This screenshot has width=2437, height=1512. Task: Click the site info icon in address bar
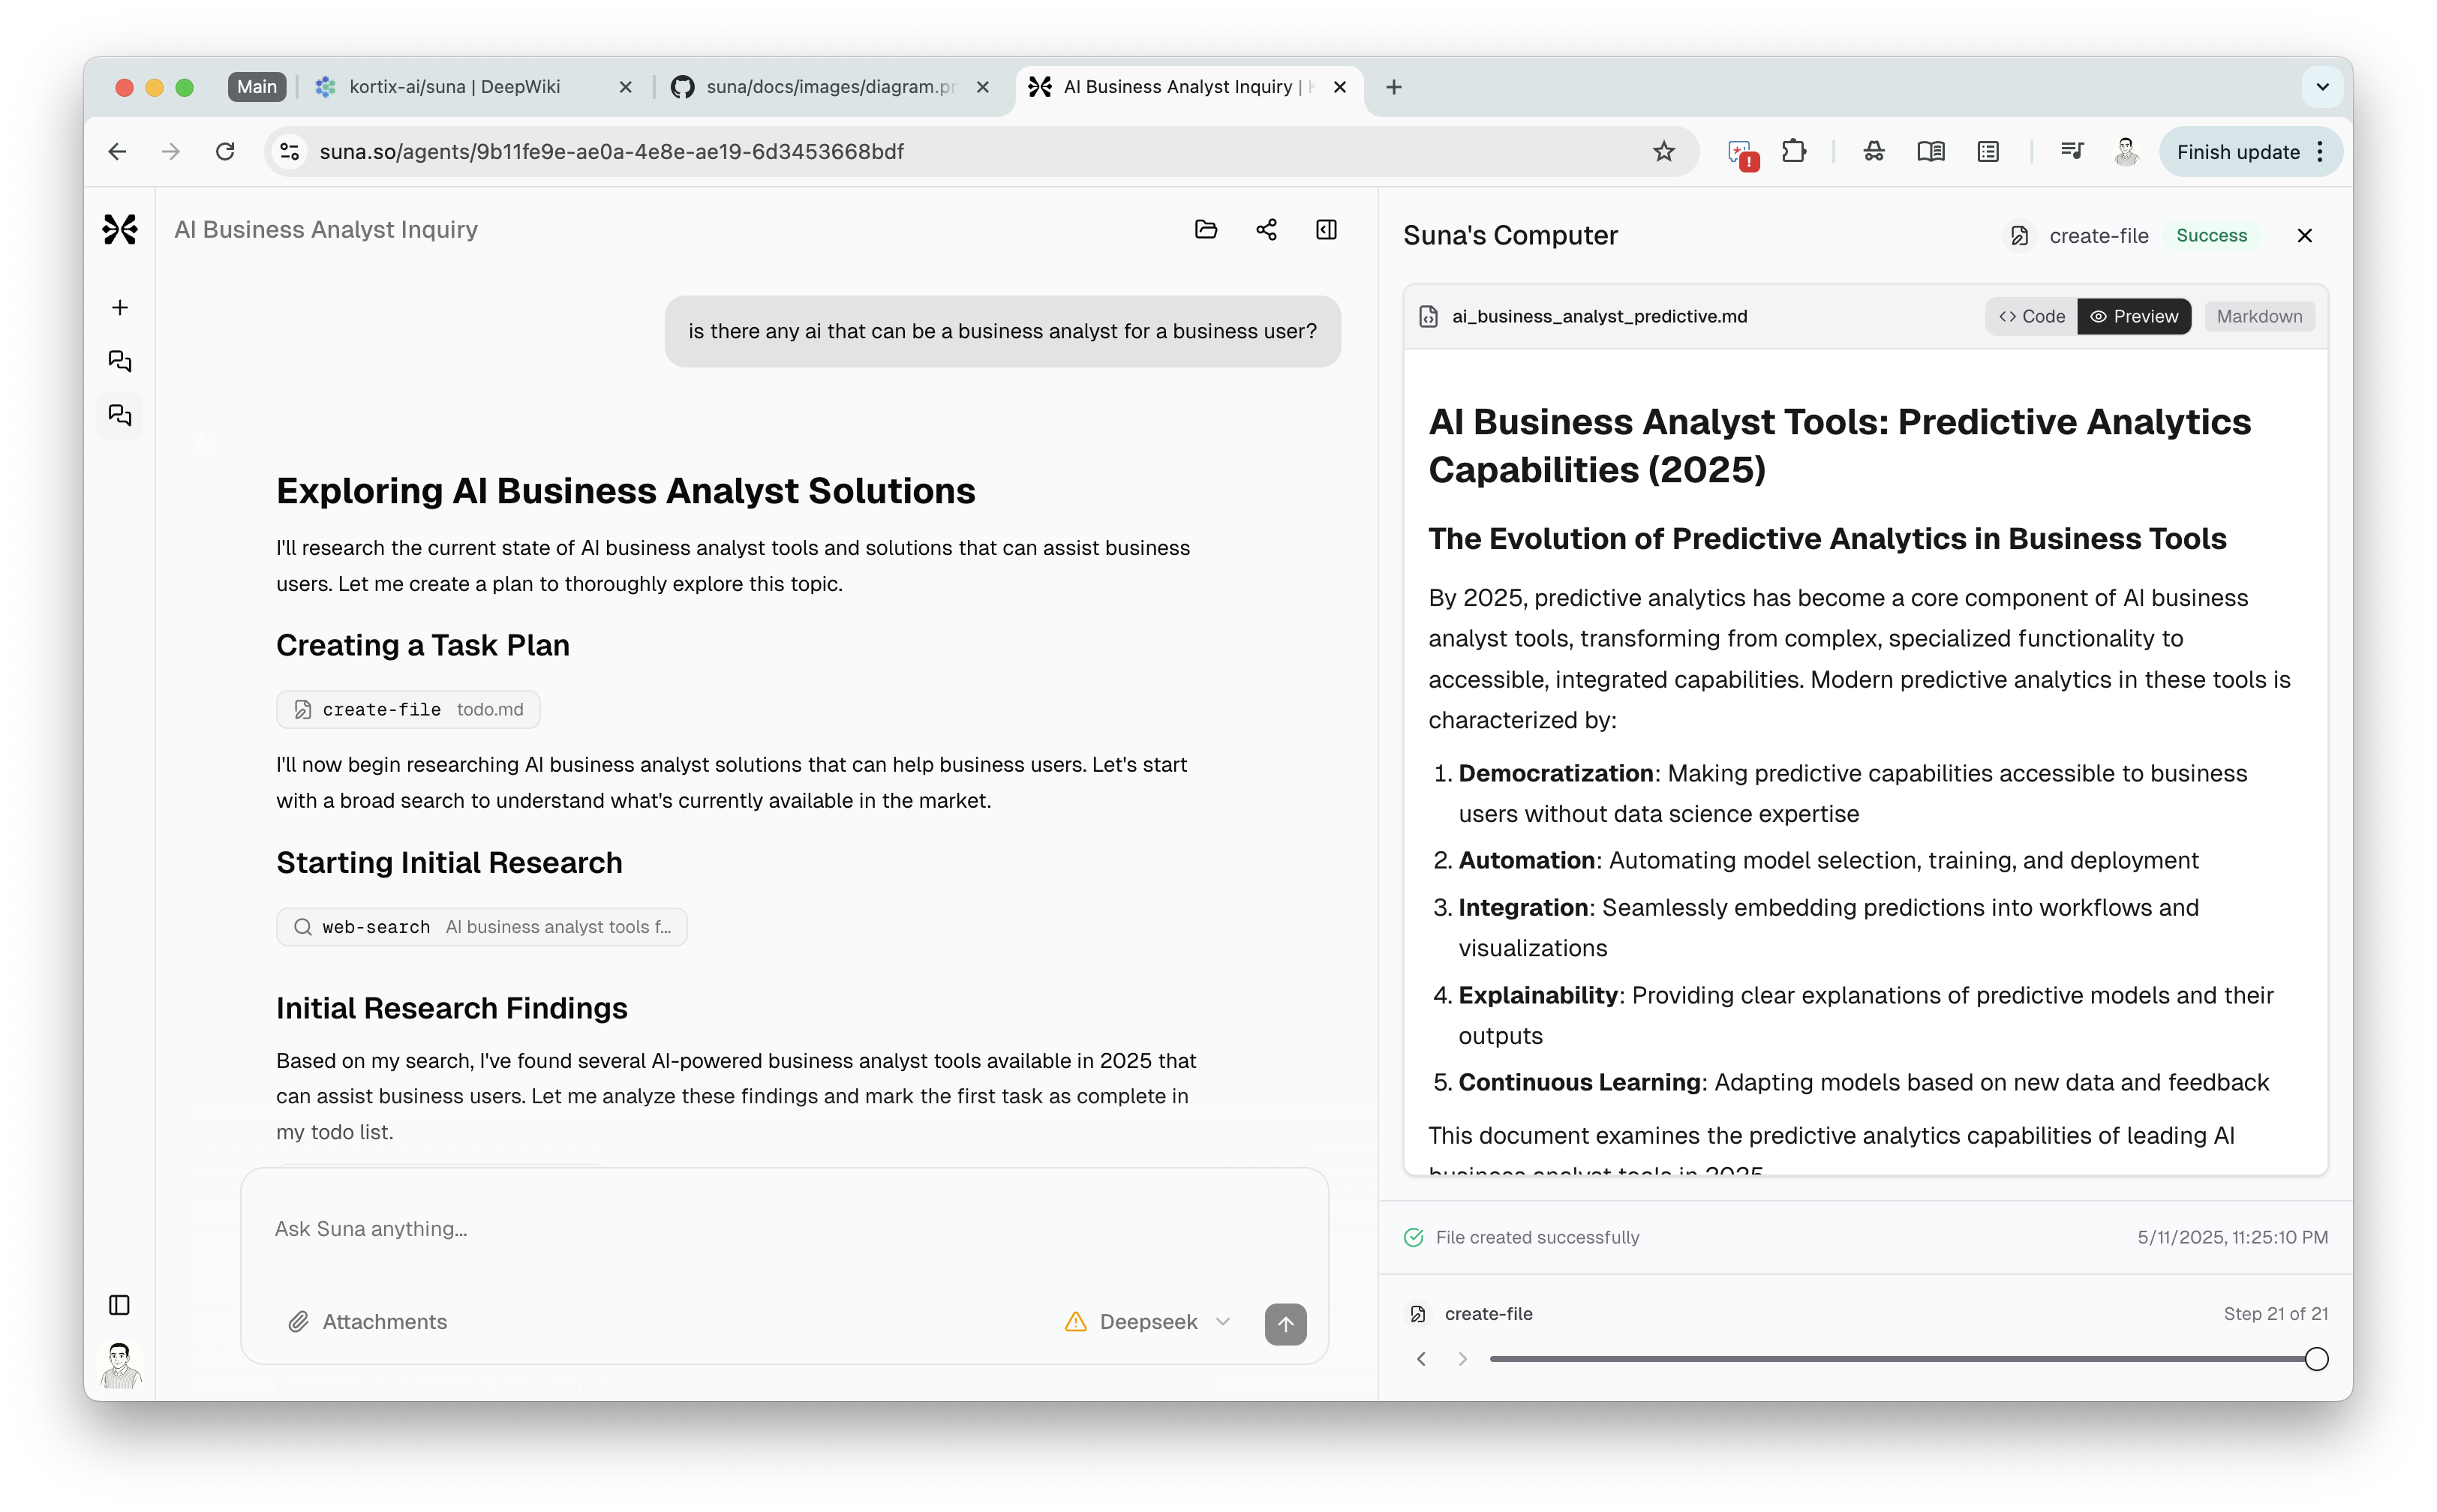[289, 152]
